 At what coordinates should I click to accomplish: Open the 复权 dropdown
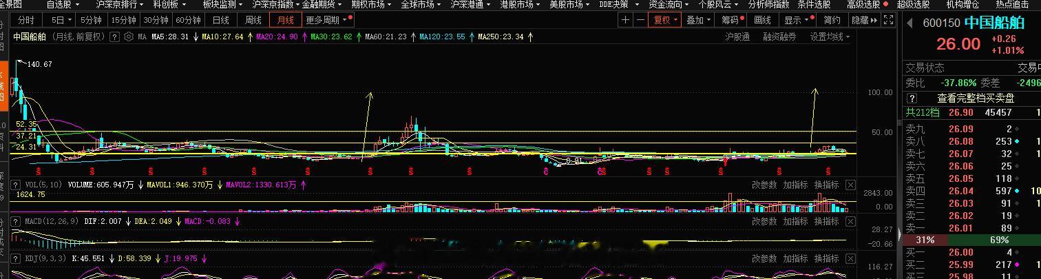click(666, 20)
